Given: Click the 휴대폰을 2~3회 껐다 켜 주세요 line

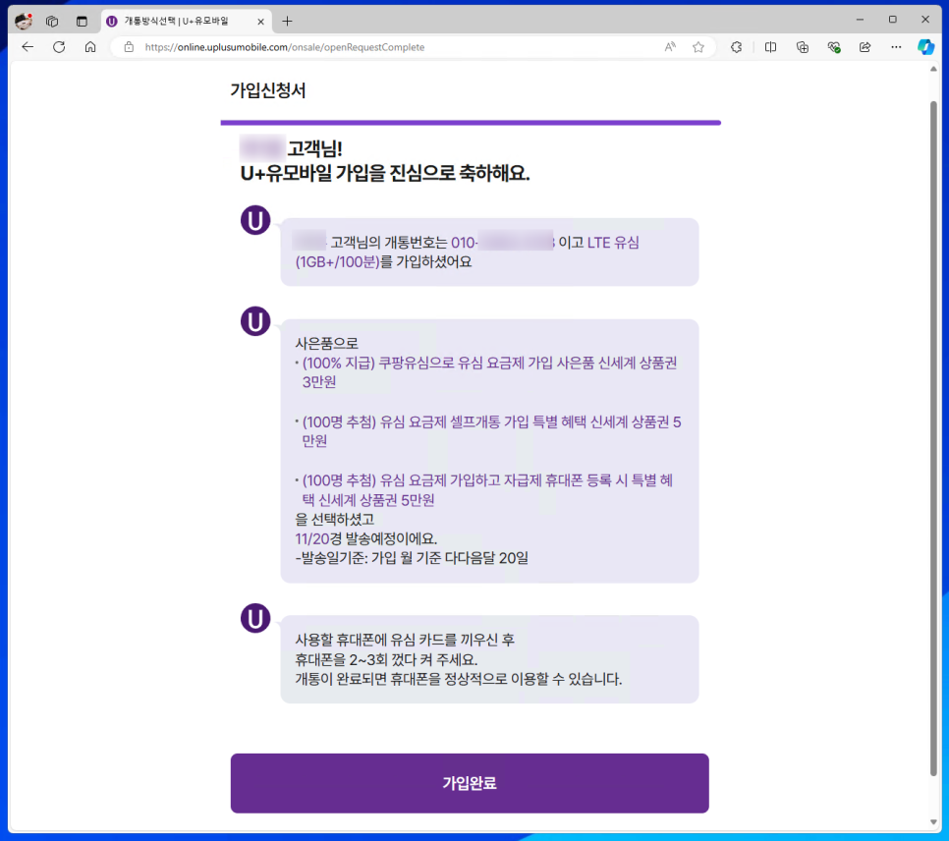Looking at the screenshot, I should click(x=386, y=659).
